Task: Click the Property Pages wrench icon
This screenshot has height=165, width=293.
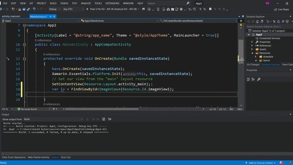Action: pyautogui.click(x=259, y=79)
